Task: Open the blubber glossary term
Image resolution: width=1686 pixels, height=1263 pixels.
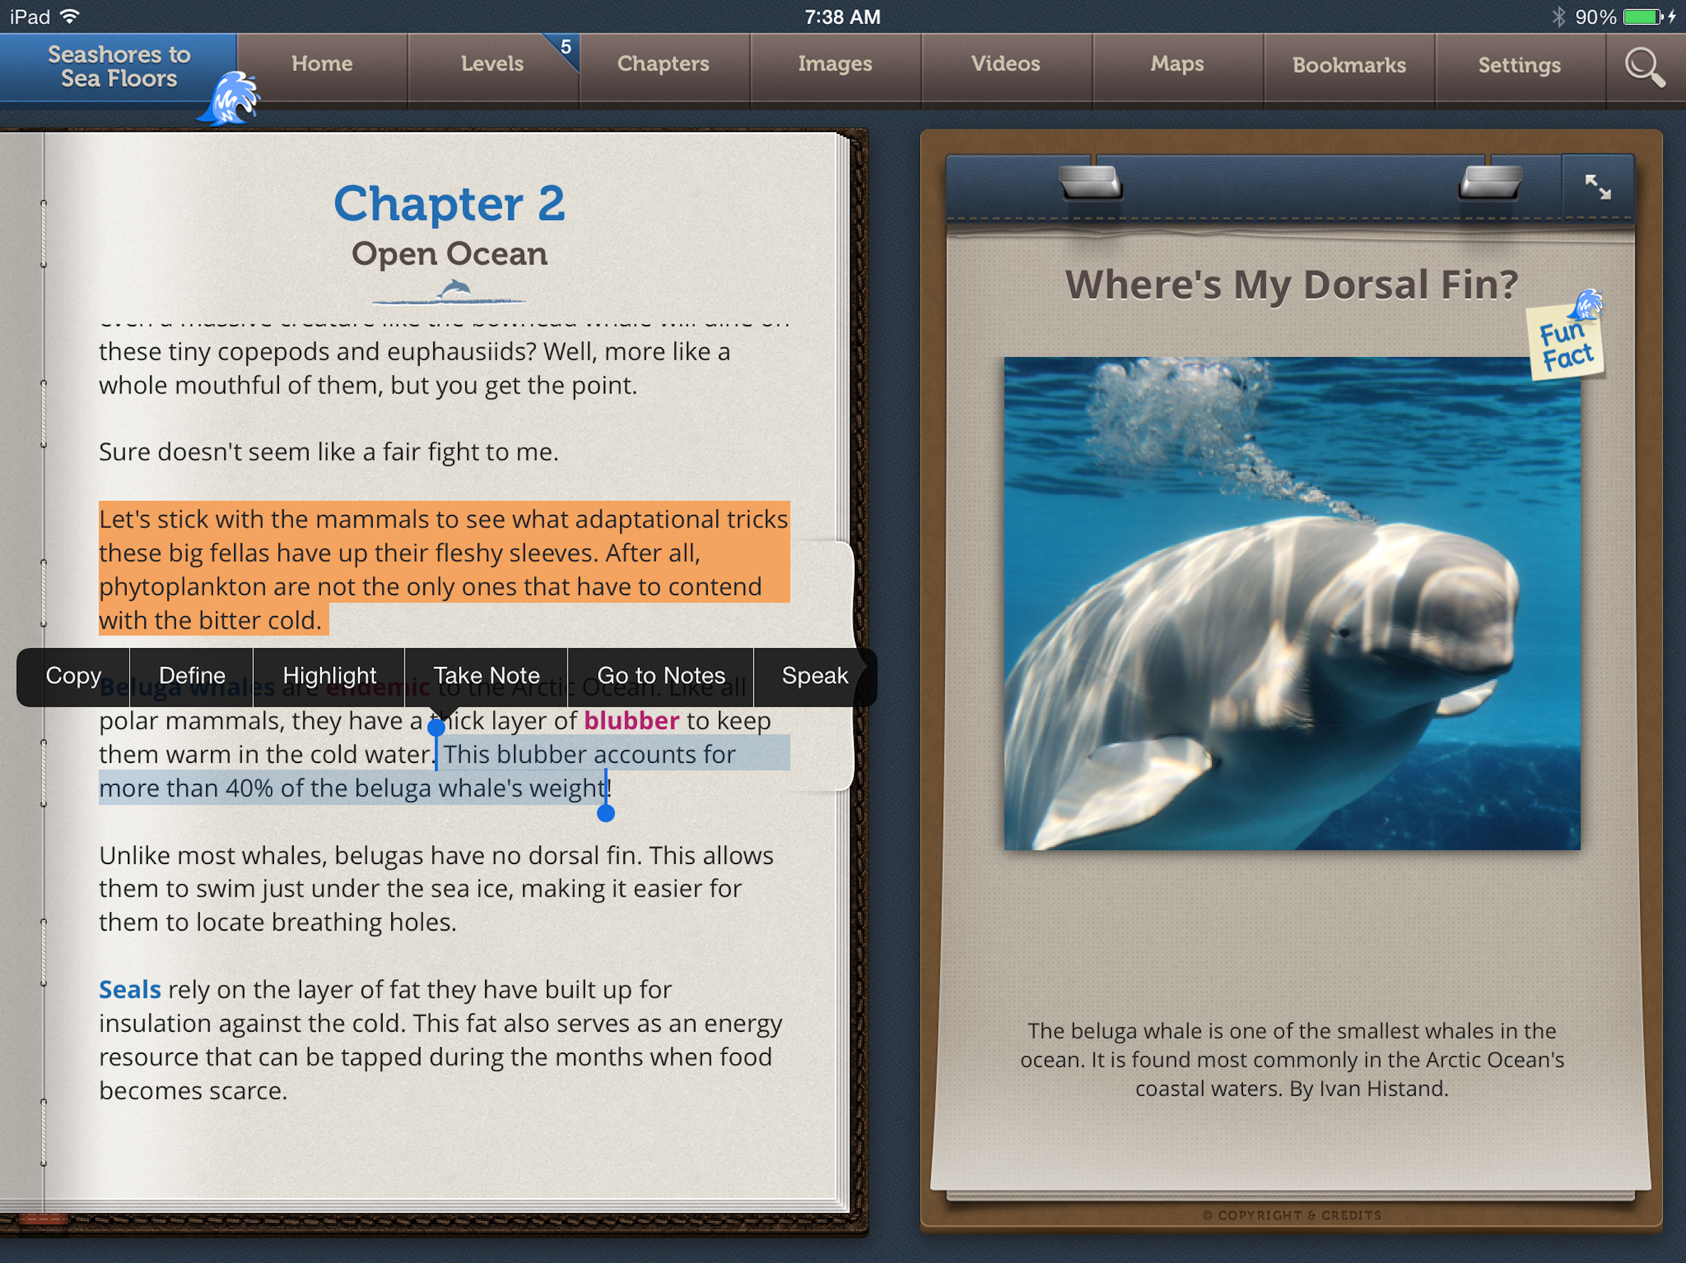Action: click(x=631, y=721)
